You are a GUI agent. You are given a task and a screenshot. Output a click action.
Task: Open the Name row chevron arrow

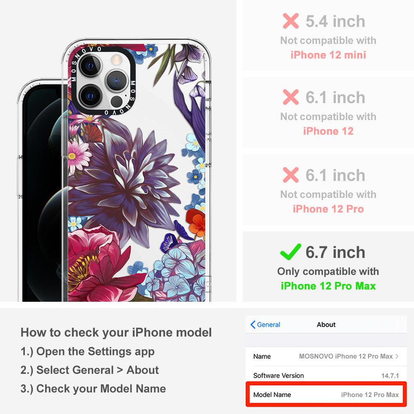[397, 356]
